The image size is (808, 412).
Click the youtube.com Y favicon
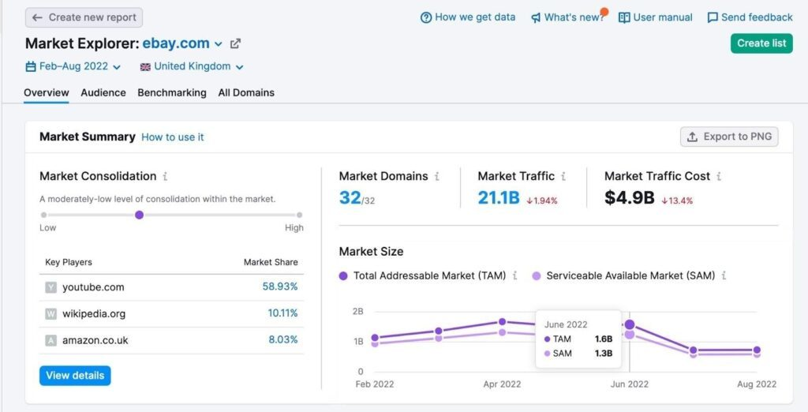click(50, 287)
